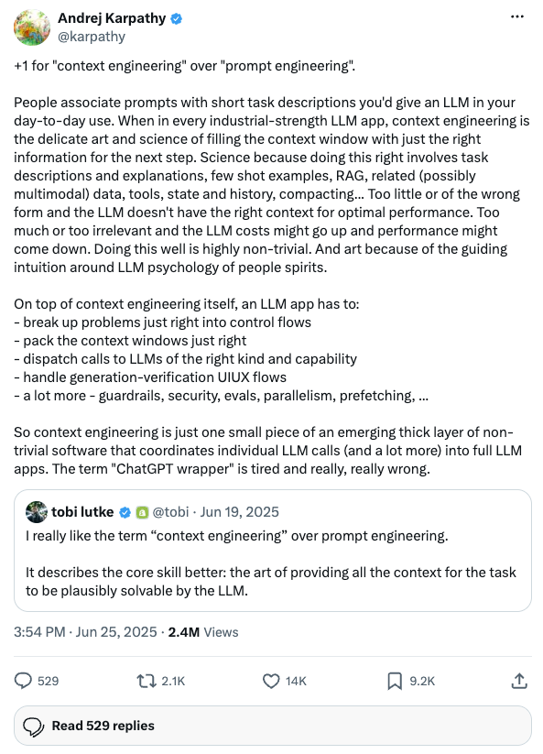Open the @tobi handle in quoted tweet
The width and height of the screenshot is (543, 754).
click(x=170, y=511)
